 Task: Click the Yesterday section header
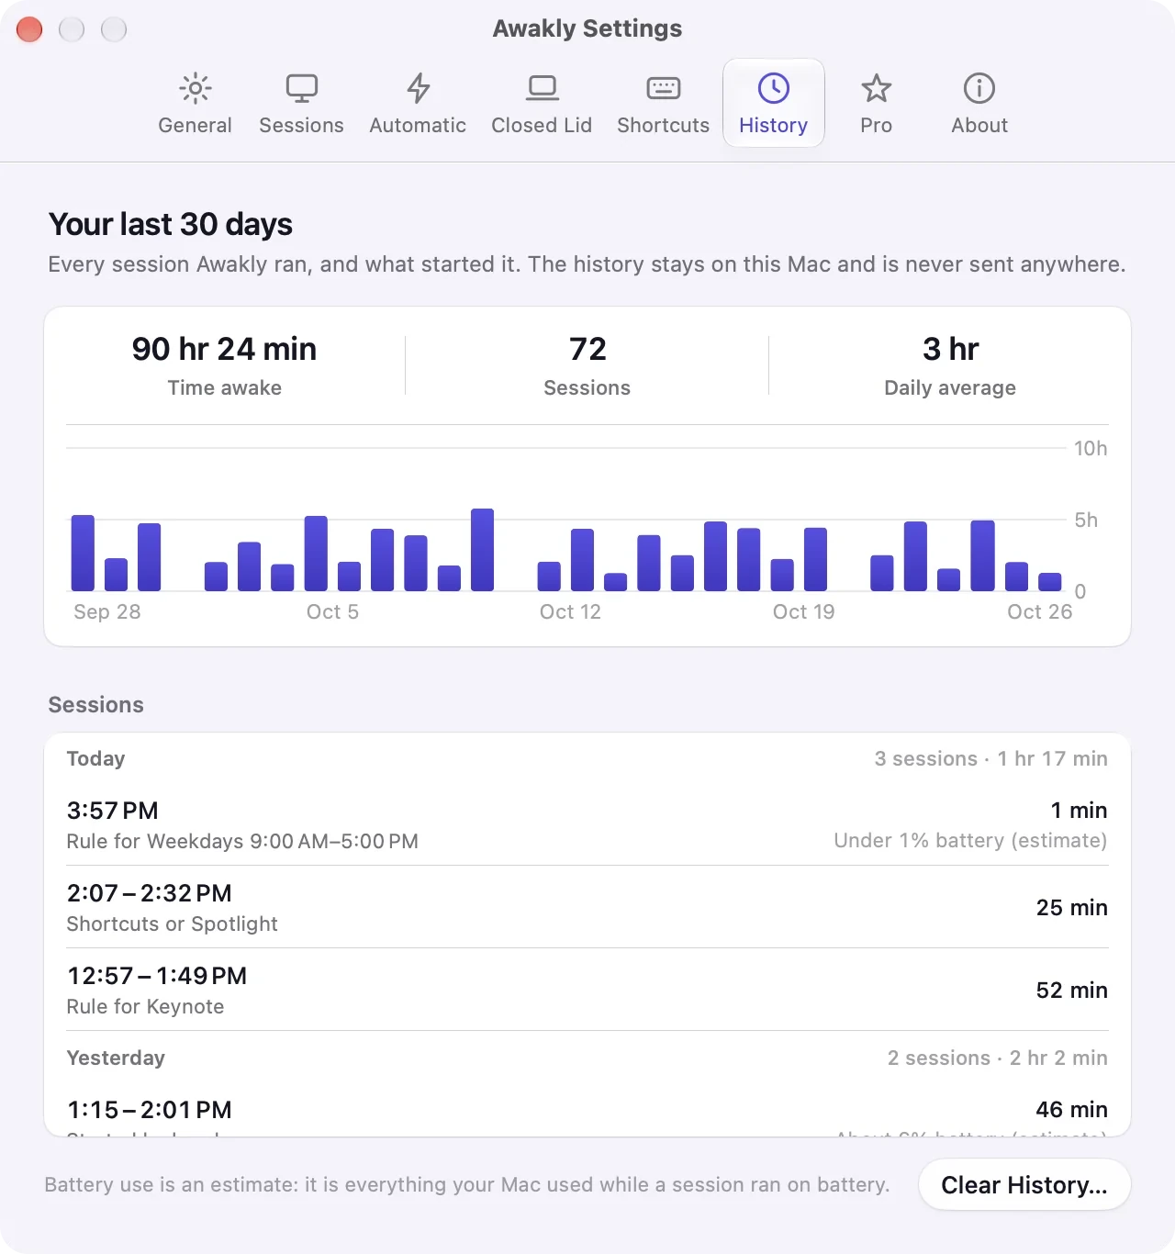(x=116, y=1058)
